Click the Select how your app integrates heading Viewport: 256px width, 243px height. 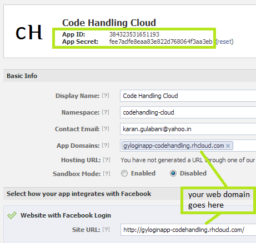pos(79,194)
